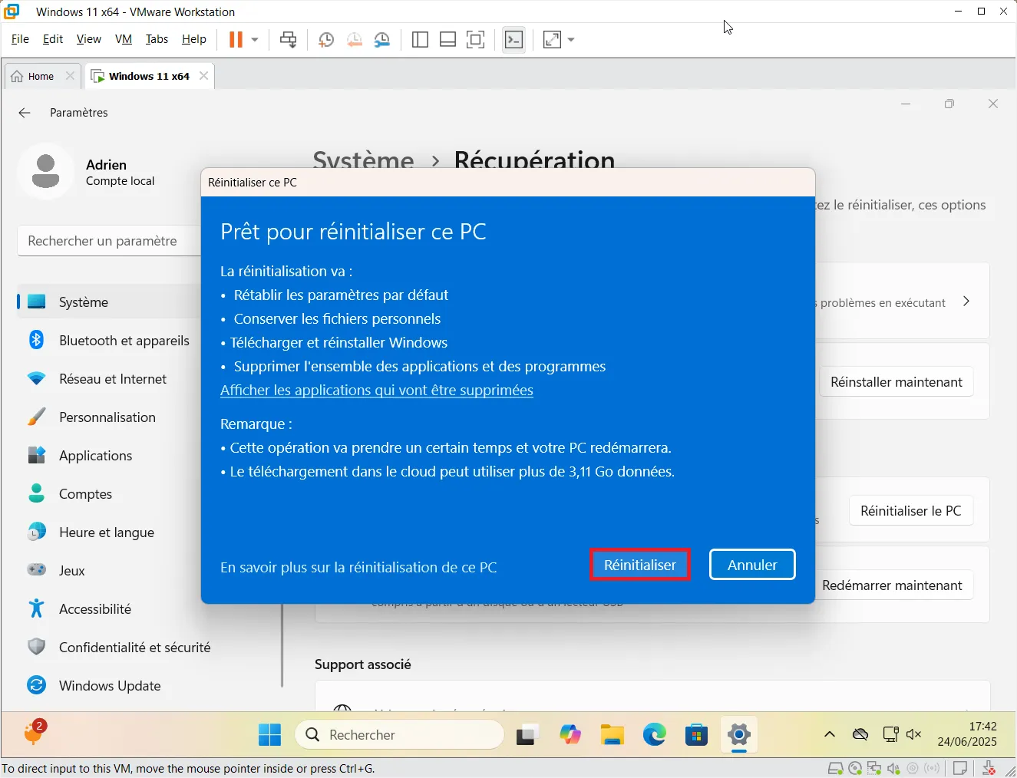Open Jeux settings

coord(109,571)
